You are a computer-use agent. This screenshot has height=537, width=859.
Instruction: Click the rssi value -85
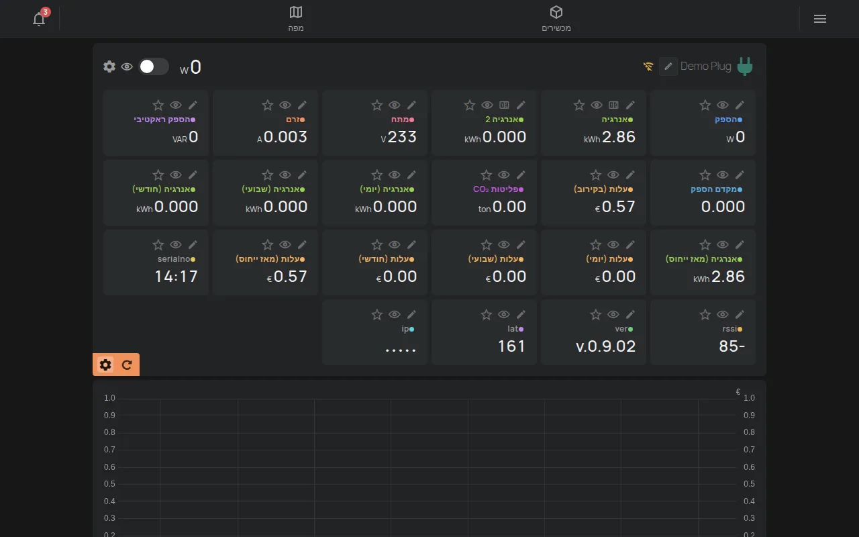(732, 346)
